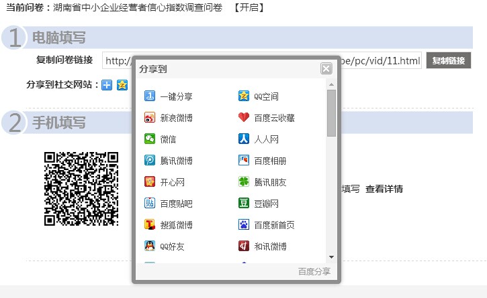Click the 【开启】 status text
Image resolution: width=487 pixels, height=298 pixels.
(249, 7)
